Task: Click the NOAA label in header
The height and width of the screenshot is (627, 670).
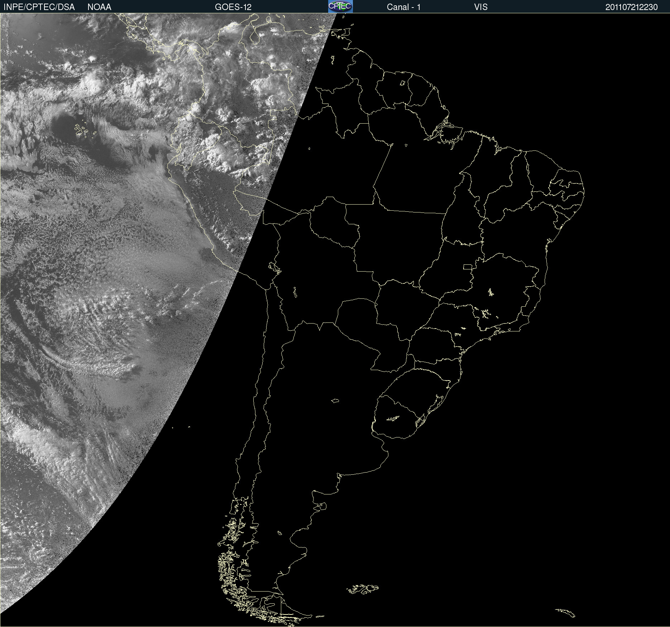Action: (99, 7)
